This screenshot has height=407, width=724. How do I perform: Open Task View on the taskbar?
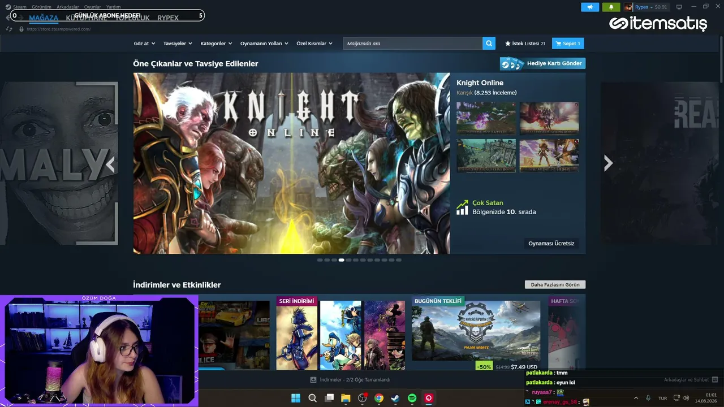pos(329,398)
